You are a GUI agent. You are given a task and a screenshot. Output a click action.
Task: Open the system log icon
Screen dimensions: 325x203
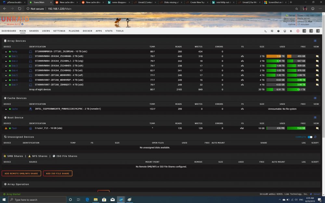[291, 31]
